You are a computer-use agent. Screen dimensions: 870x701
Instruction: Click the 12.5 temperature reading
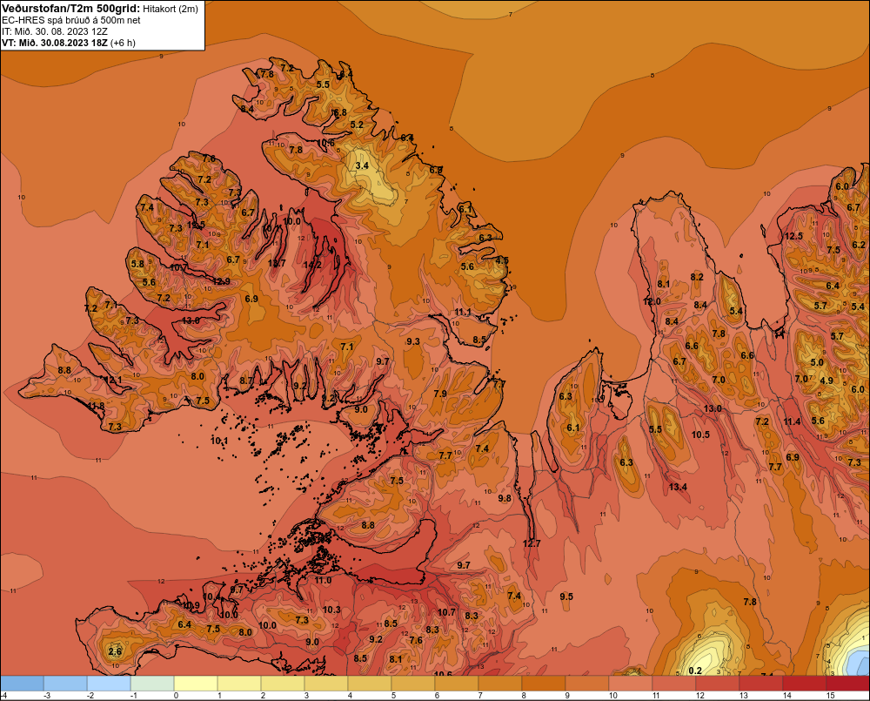click(x=793, y=236)
